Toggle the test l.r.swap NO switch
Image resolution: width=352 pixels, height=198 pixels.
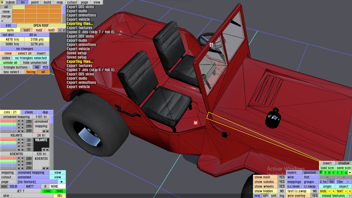click(x=315, y=191)
